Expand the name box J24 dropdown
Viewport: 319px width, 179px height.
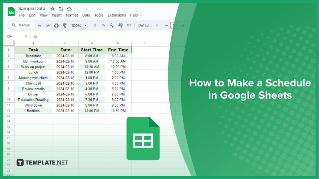tap(26, 36)
